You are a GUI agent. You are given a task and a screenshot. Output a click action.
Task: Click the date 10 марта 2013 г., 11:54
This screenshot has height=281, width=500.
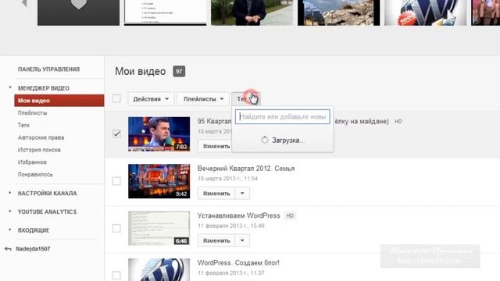click(227, 179)
